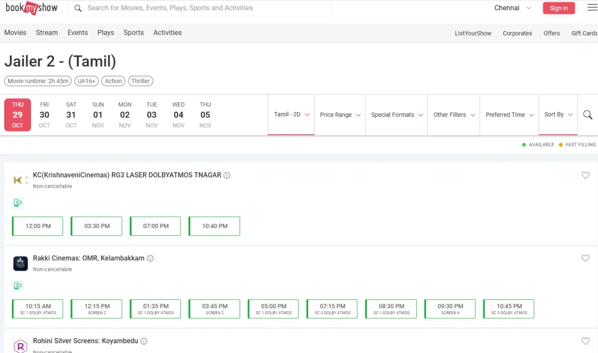Open the hamburger menu icon
Viewport: 598px width, 353px height.
[x=592, y=8]
